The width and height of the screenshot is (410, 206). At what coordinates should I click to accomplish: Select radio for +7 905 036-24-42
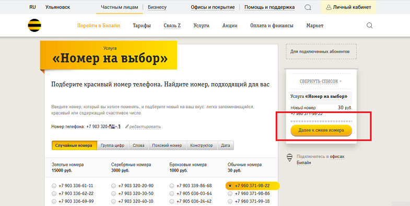(x=172, y=201)
